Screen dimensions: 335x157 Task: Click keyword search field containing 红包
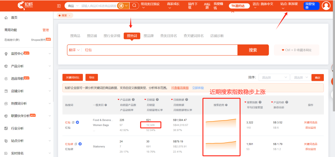[160, 50]
